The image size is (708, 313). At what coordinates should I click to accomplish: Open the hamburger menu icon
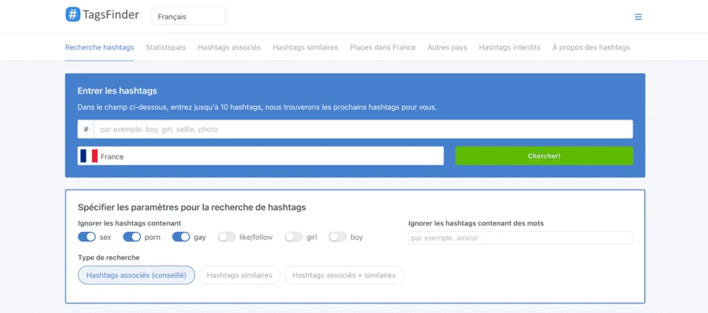638,17
